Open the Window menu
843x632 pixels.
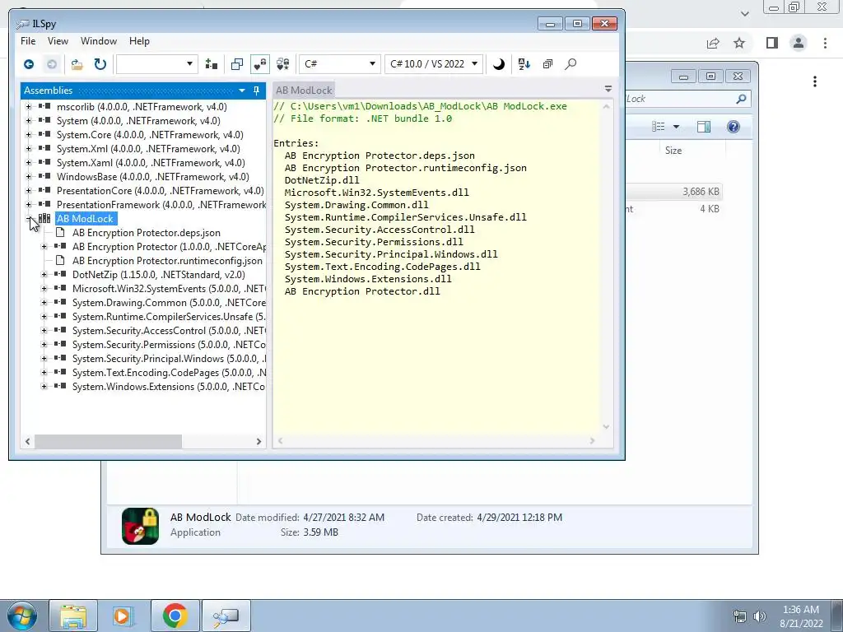(x=99, y=41)
